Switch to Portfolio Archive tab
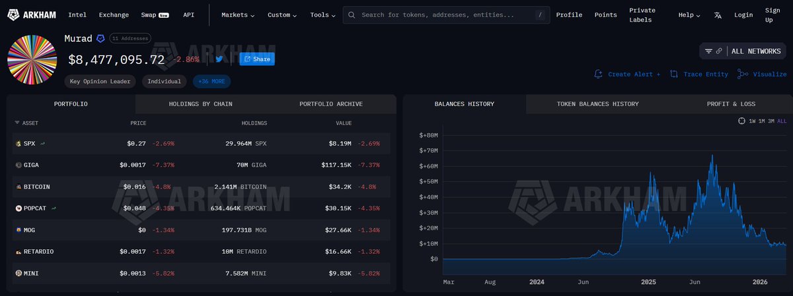 coord(330,104)
